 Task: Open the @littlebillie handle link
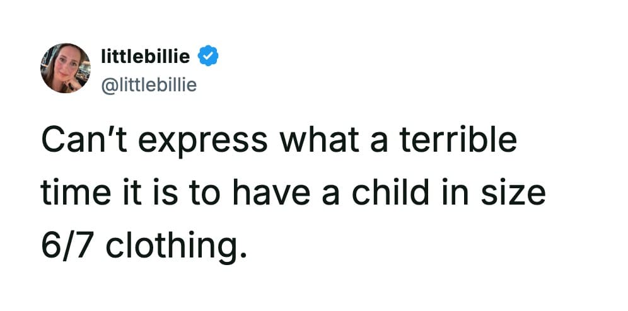tap(149, 83)
